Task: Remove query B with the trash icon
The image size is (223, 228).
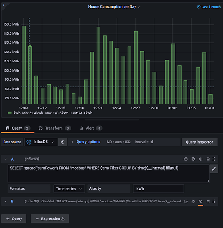Action: tap(208, 202)
